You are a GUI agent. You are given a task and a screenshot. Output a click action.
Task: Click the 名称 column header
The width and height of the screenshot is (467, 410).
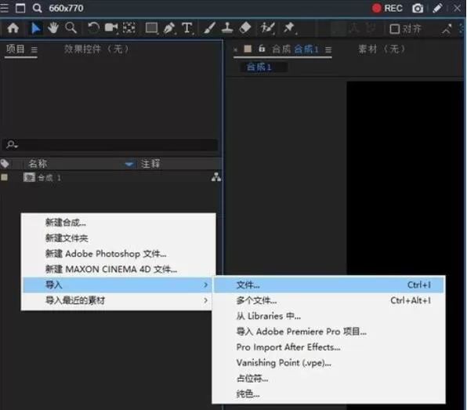pyautogui.click(x=38, y=164)
